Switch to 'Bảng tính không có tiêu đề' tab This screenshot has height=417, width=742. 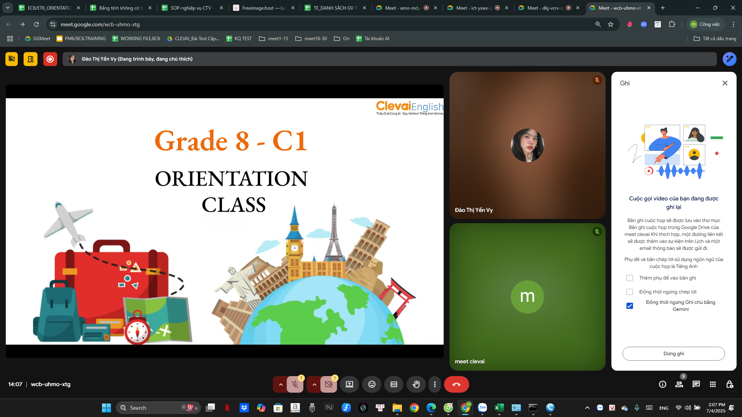[121, 8]
